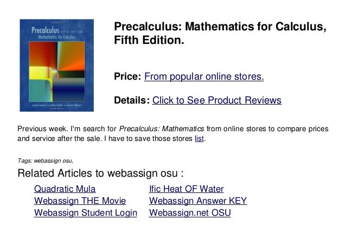Open the 'list' link in the paragraph

click(199, 139)
